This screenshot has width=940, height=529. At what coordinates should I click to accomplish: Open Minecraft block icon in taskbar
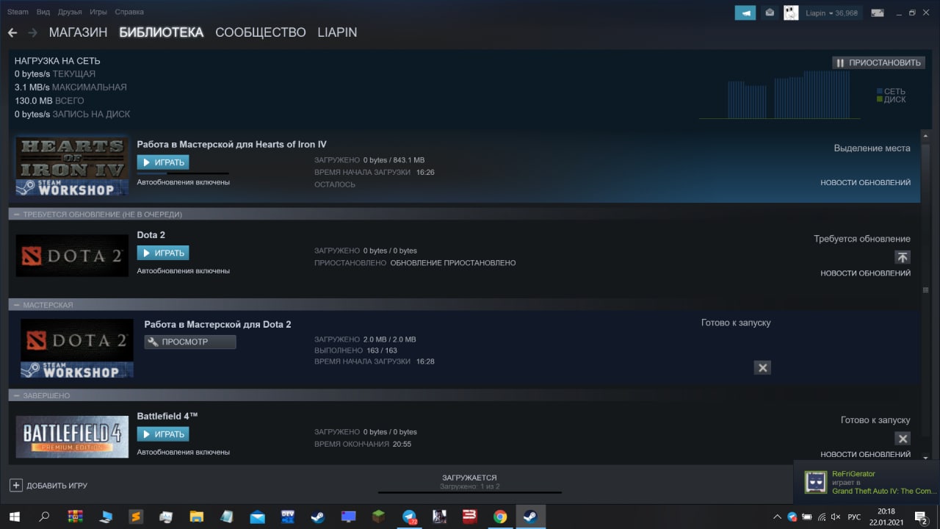pyautogui.click(x=378, y=517)
